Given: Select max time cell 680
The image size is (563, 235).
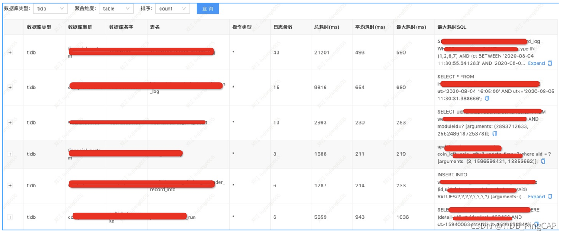Looking at the screenshot, I should (401, 88).
